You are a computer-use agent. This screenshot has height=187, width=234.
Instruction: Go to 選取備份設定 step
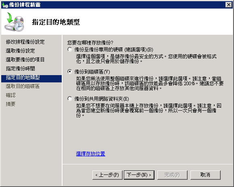pos(20,51)
